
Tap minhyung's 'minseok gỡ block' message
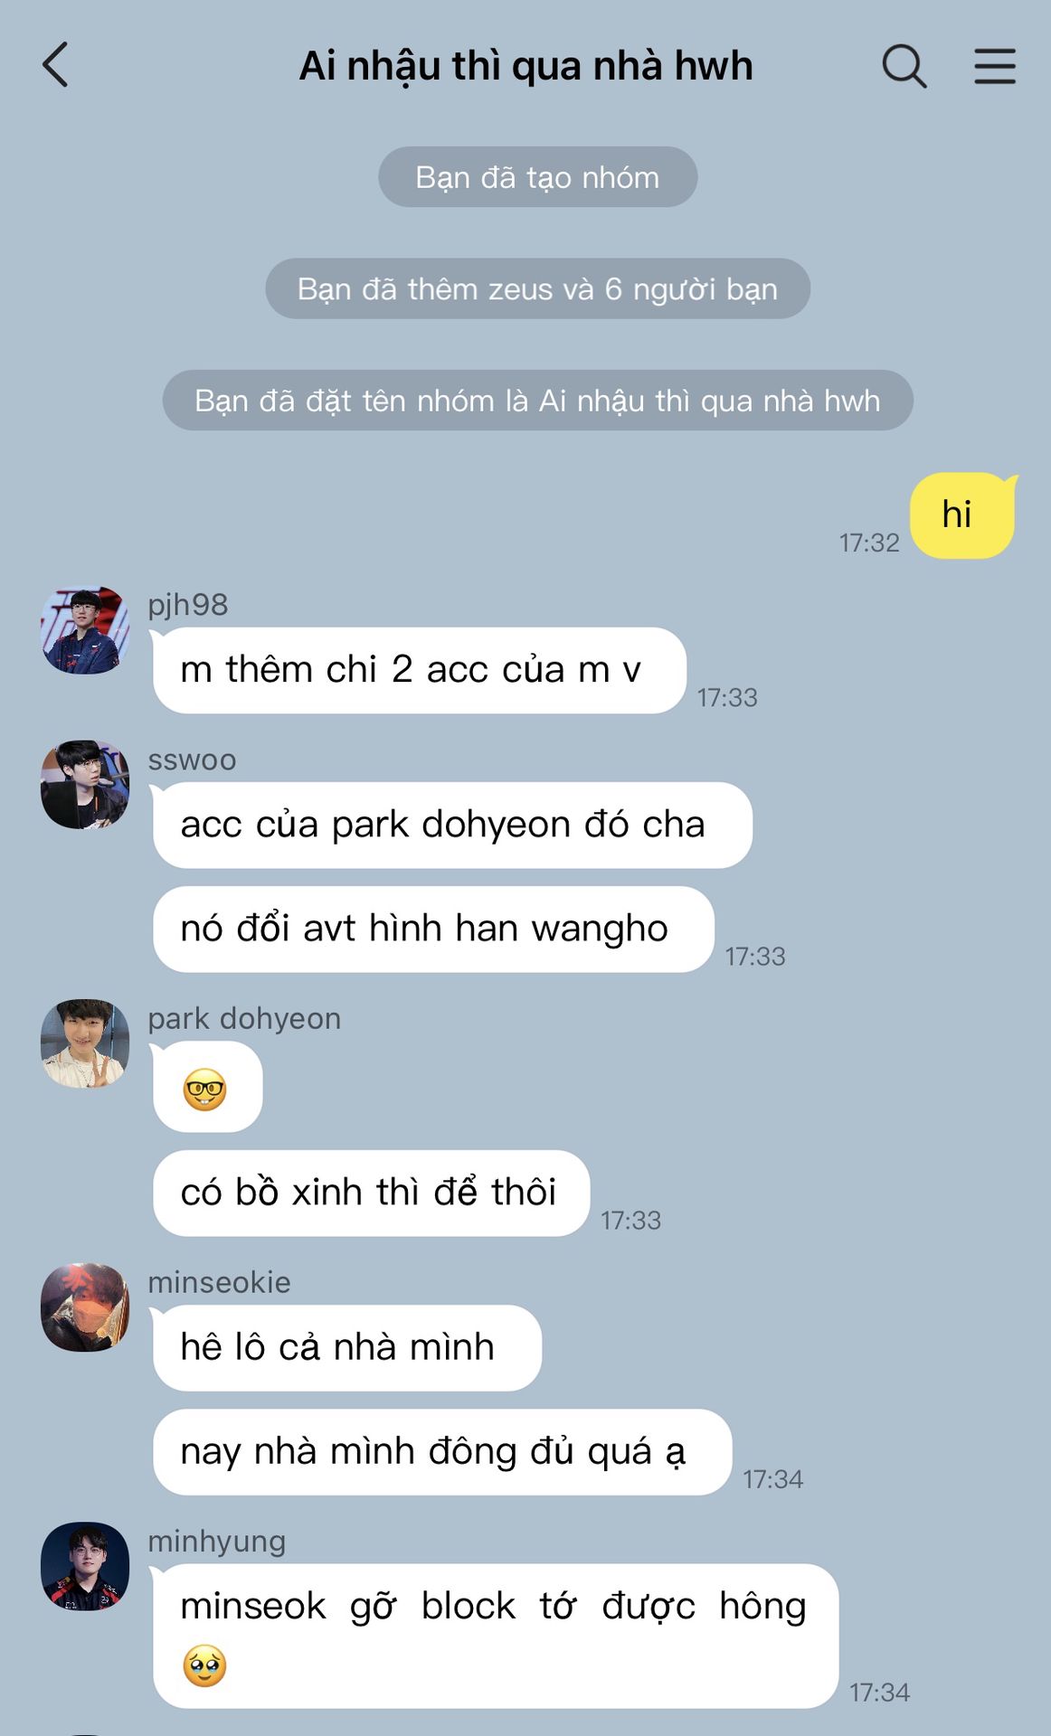click(496, 1636)
